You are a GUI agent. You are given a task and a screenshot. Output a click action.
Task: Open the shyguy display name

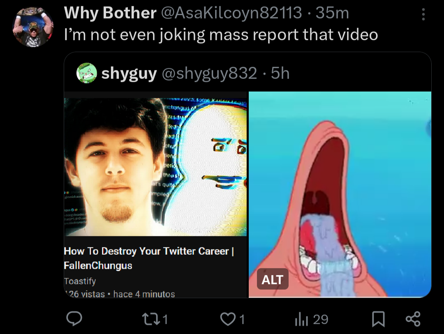click(x=129, y=74)
